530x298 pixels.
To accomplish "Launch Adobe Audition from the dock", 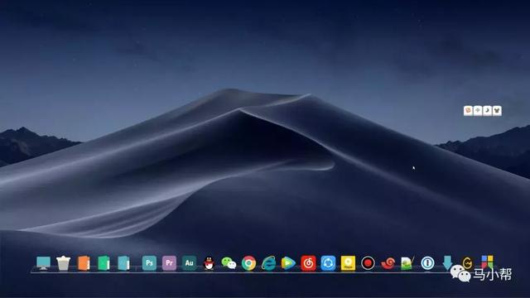I will pos(189,263).
